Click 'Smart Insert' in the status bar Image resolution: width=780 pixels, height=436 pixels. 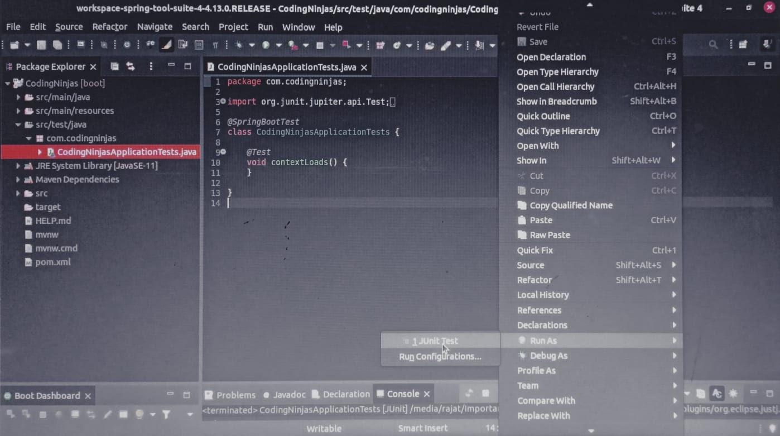(423, 429)
